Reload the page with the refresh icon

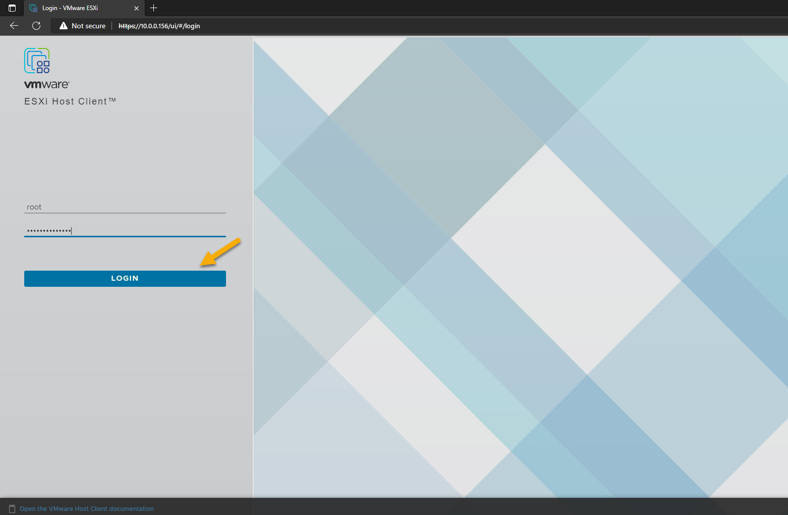pyautogui.click(x=36, y=26)
